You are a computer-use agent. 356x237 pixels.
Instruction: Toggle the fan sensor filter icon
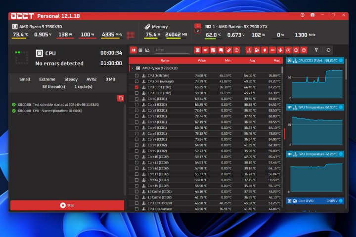pyautogui.click(x=280, y=50)
